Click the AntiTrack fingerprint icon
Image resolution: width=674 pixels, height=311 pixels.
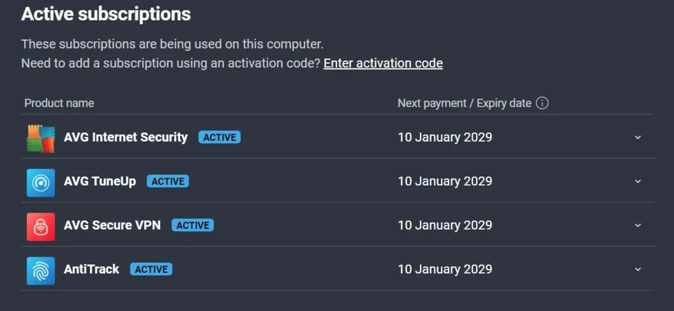40,270
